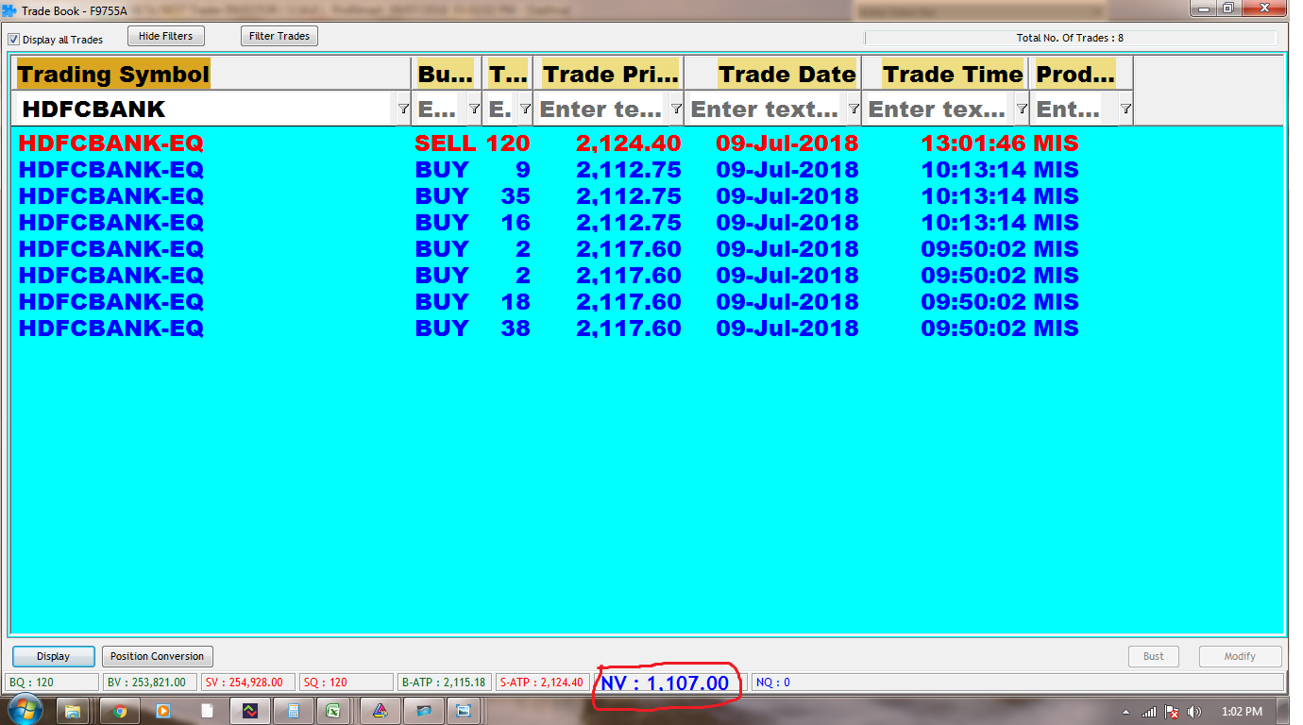Click the Total No. Of Trades : 8 label
Viewport: 1303px width, 725px height.
1070,39
